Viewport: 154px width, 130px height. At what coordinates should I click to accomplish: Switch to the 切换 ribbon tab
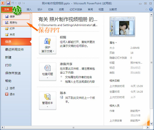point(51,9)
